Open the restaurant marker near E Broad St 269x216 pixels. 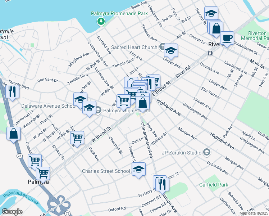149,84
